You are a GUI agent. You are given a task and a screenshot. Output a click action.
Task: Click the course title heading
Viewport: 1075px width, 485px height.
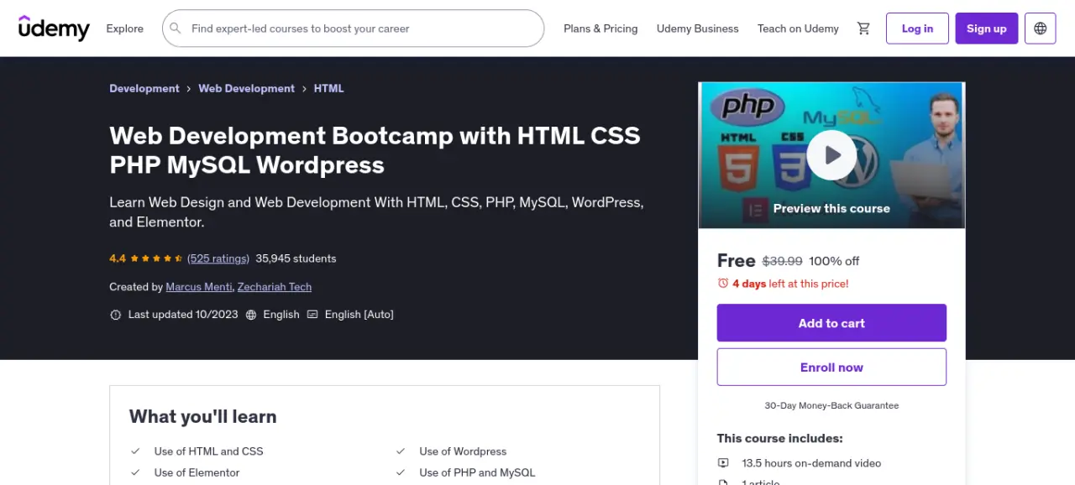tap(375, 150)
